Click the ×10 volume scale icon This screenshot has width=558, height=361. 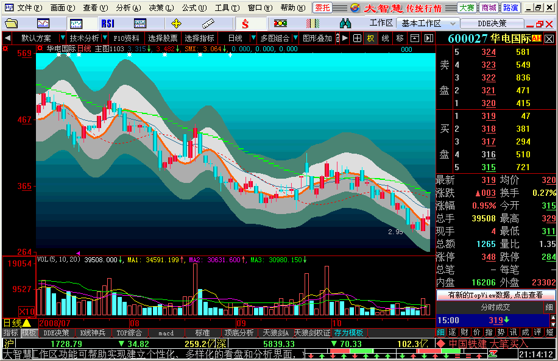click(x=27, y=312)
